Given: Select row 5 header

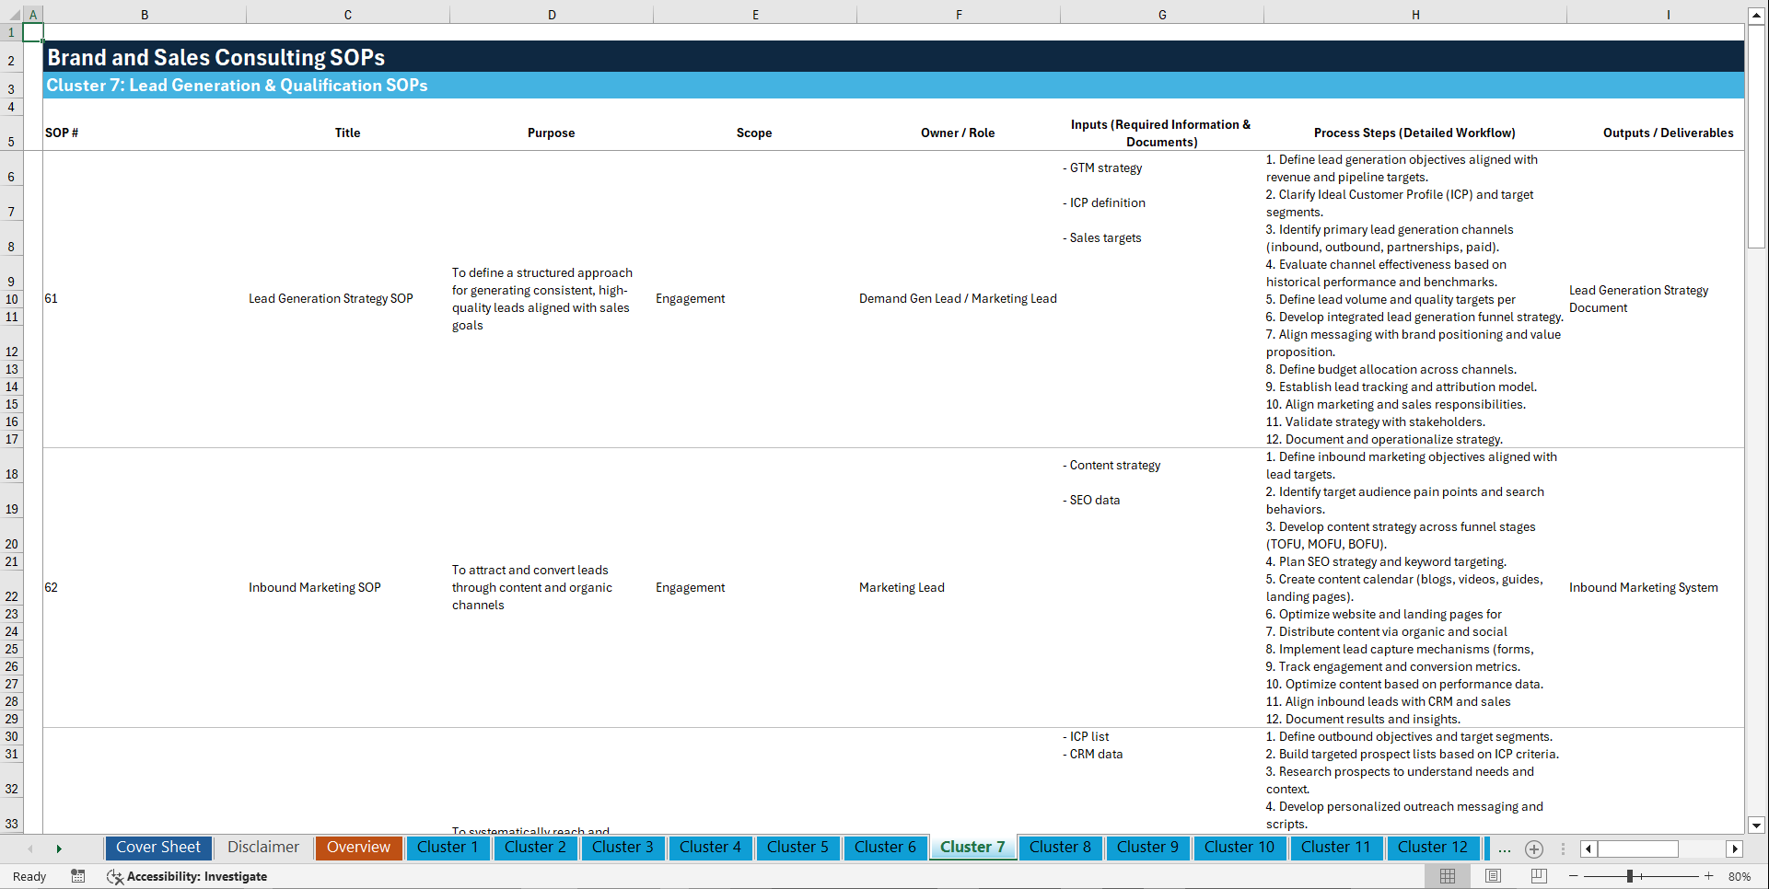Looking at the screenshot, I should pos(11,133).
